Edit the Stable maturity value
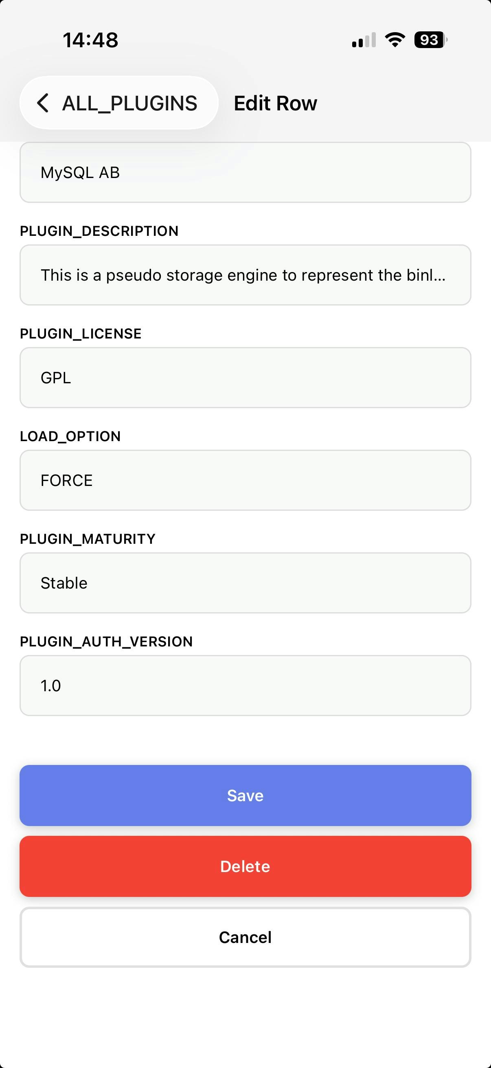Image resolution: width=491 pixels, height=1068 pixels. click(245, 582)
